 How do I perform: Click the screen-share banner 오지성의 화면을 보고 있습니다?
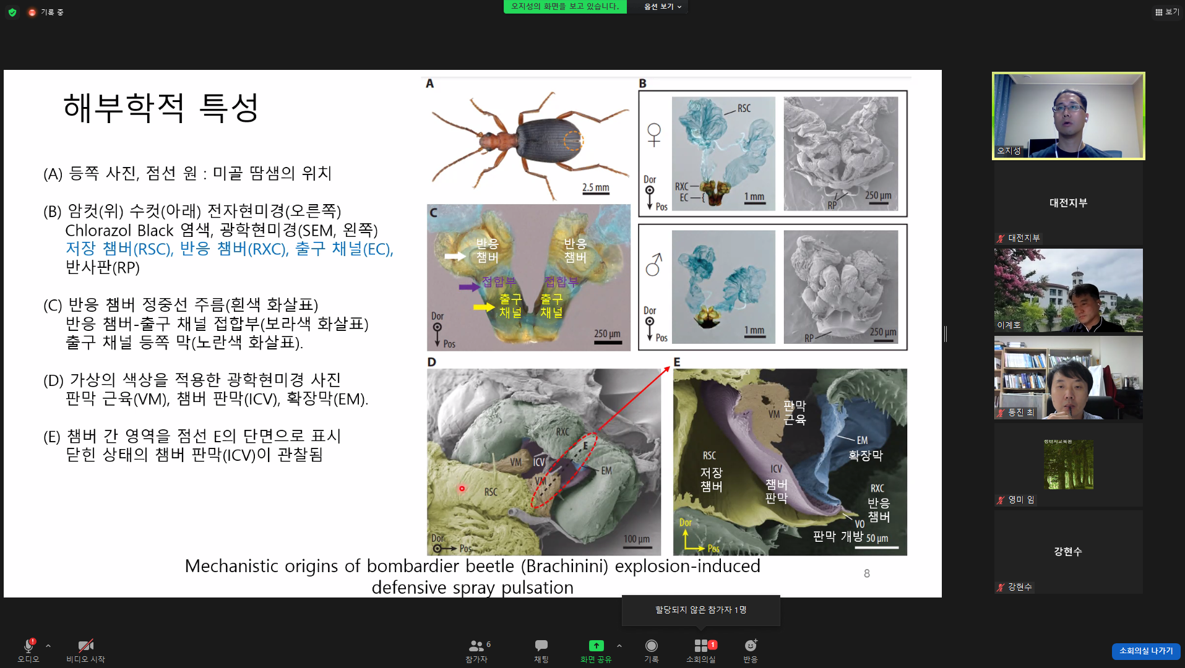565,7
